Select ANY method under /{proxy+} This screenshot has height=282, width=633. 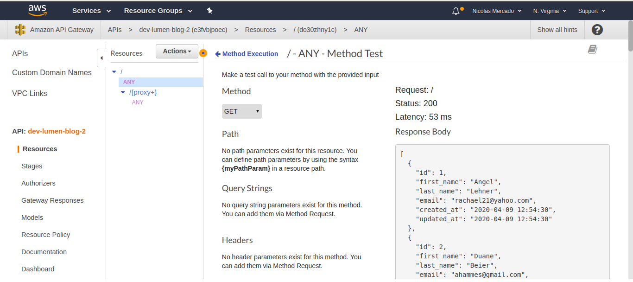138,103
